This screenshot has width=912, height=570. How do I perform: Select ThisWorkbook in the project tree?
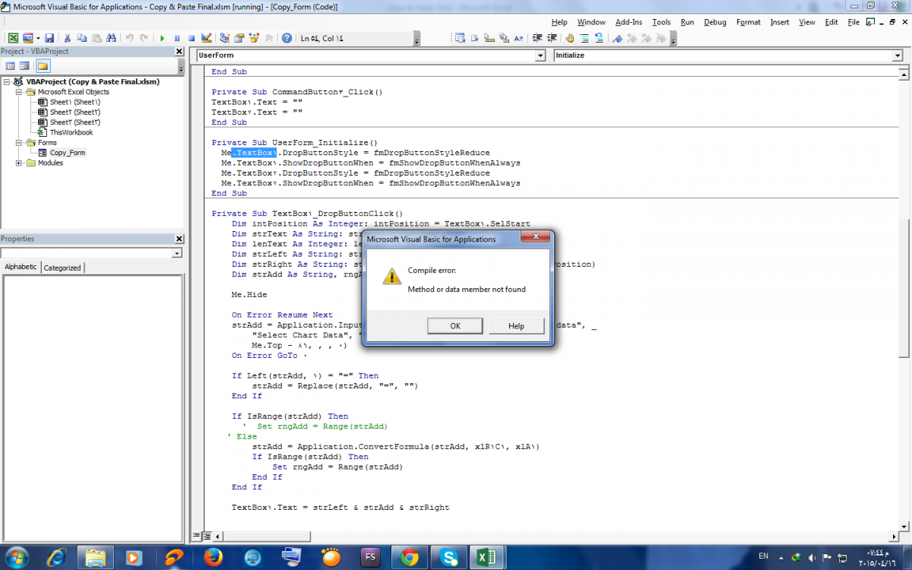pos(71,132)
